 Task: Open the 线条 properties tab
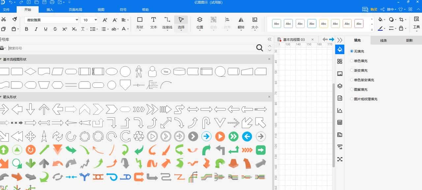[x=383, y=41]
